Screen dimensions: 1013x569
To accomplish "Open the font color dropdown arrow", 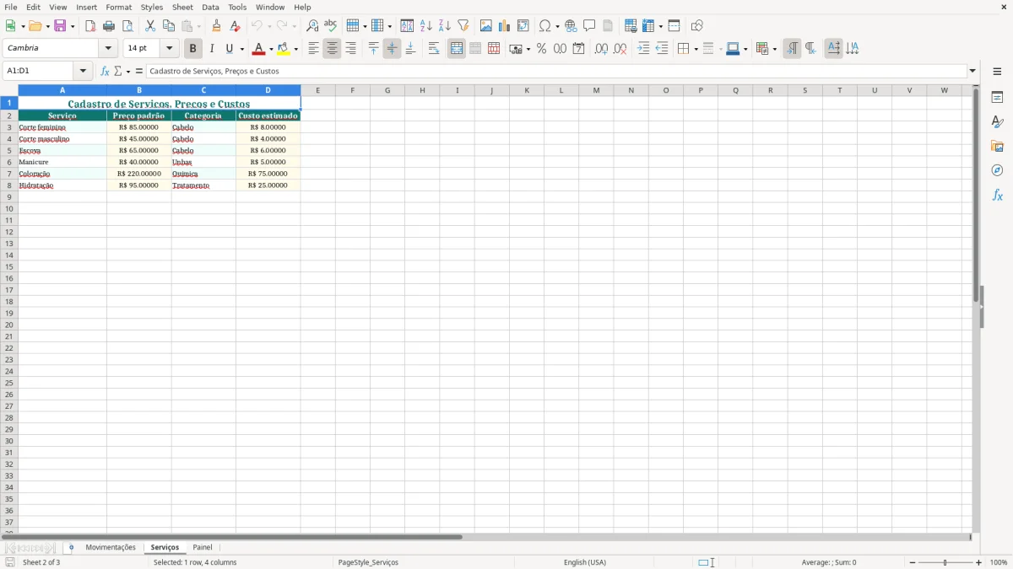I will pos(270,49).
